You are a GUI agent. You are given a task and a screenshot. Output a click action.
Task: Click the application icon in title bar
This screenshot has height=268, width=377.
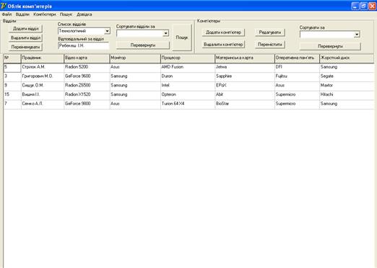(x=4, y=6)
